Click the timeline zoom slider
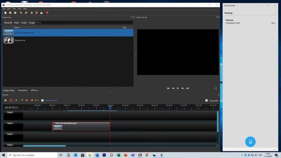This screenshot has width=281, height=158. [51, 101]
